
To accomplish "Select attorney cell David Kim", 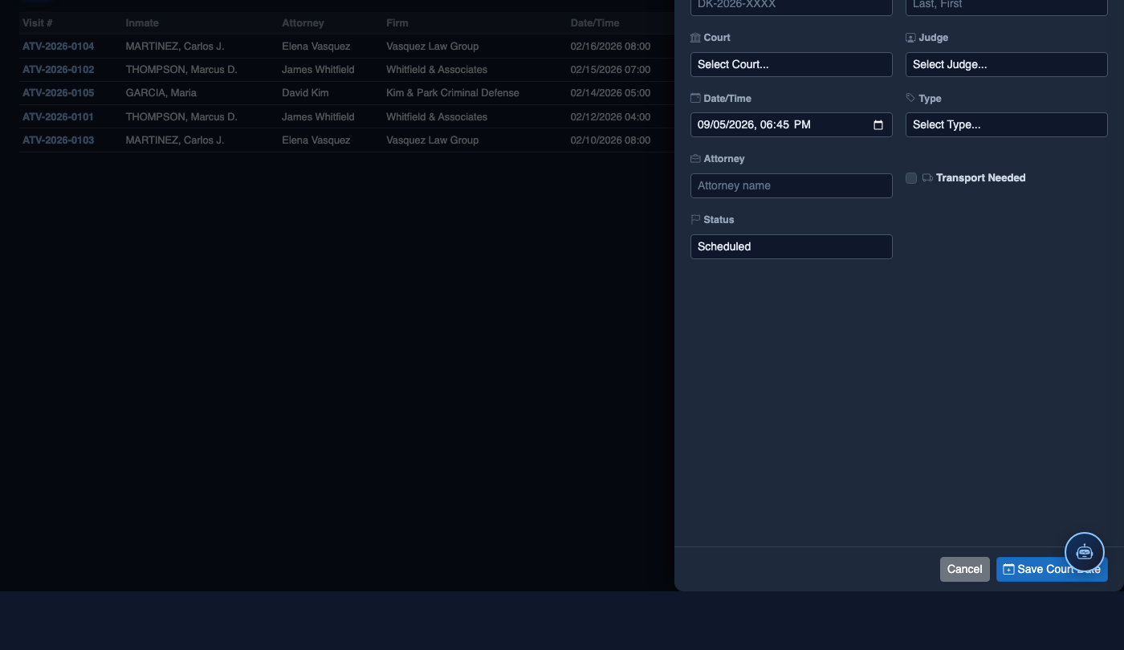I will (x=305, y=93).
